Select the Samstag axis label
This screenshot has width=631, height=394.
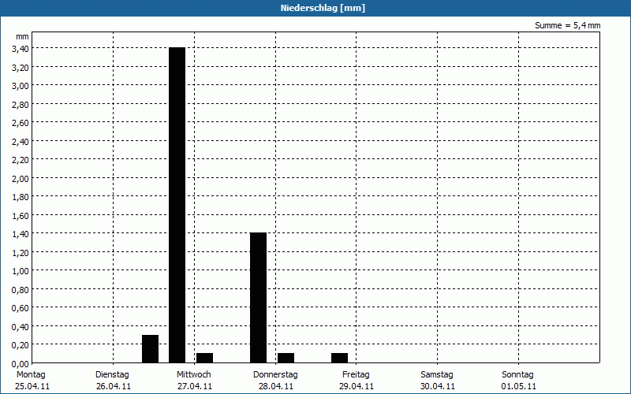(x=437, y=374)
